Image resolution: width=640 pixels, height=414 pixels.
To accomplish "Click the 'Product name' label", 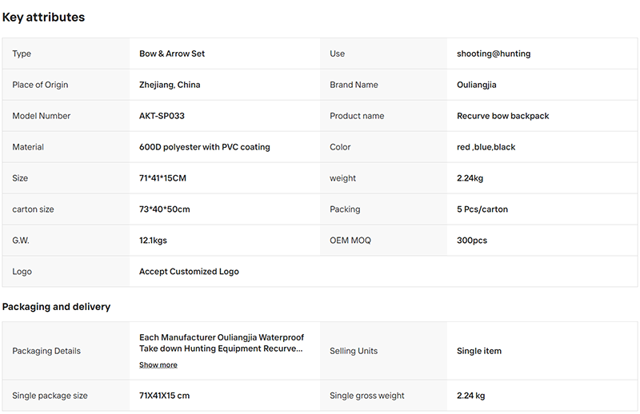I will coord(357,116).
